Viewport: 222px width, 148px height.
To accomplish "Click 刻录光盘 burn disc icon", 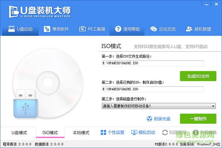I will pos(149,119).
